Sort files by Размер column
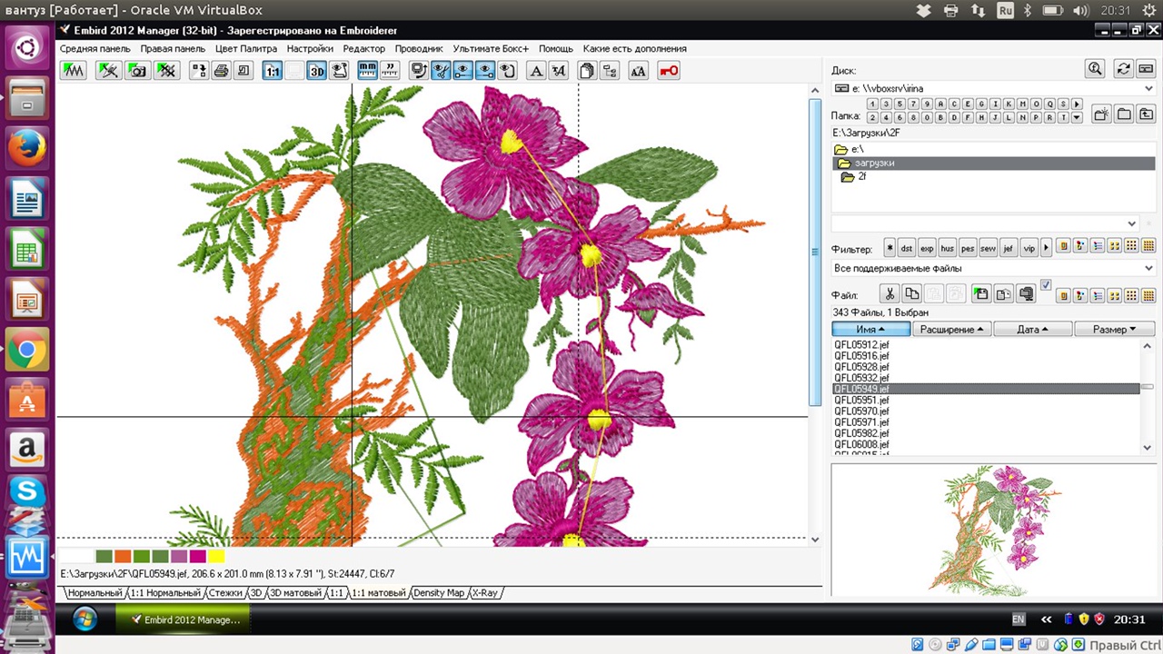Screen dimensions: 1163x654 [1115, 330]
